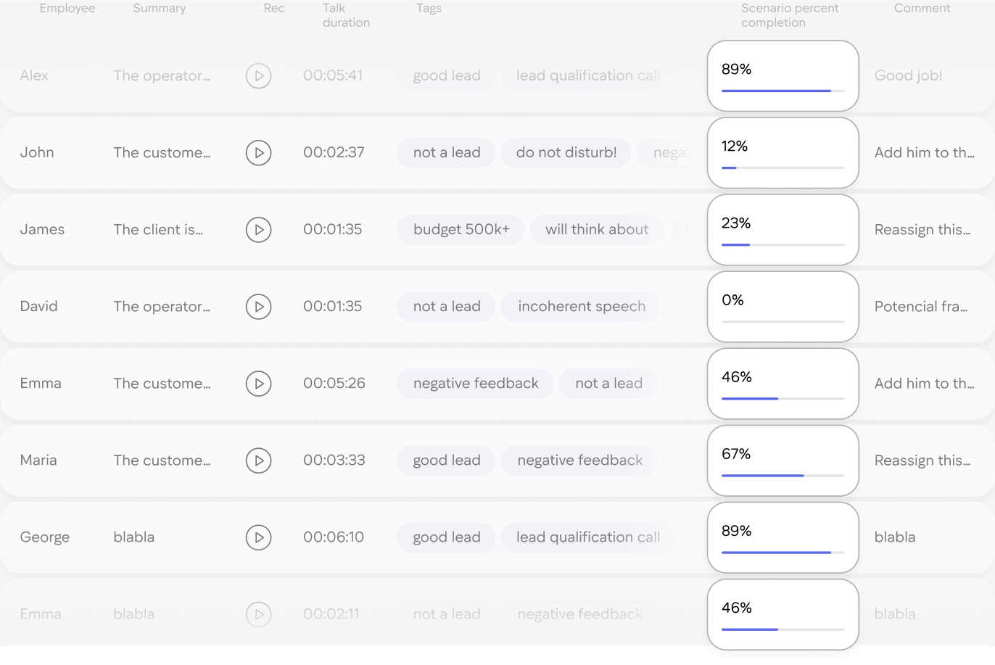Screen dimensions: 995x665
Task: Play John's call recording
Action: [258, 153]
